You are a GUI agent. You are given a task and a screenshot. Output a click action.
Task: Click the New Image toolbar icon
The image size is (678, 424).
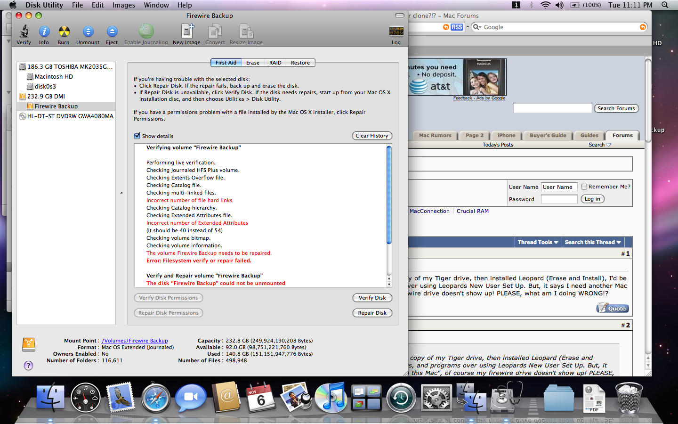coord(187,32)
